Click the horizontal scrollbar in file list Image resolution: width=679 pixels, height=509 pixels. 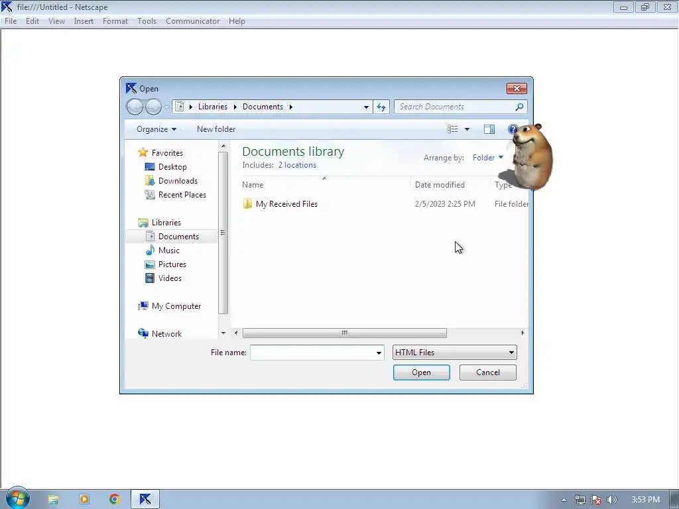pyautogui.click(x=344, y=333)
